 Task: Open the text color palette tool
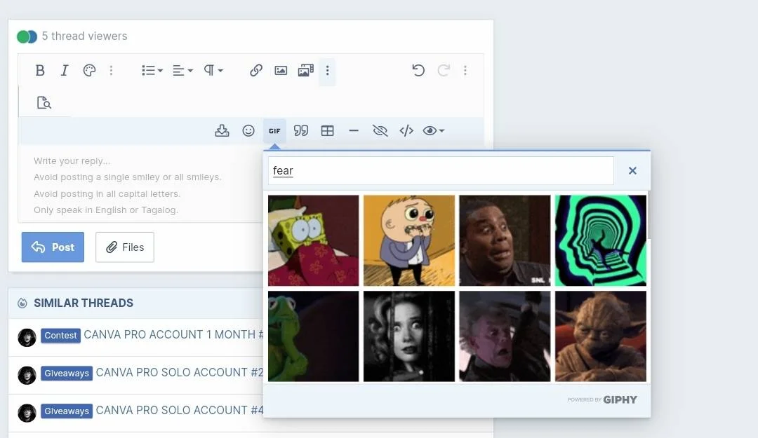click(x=89, y=71)
